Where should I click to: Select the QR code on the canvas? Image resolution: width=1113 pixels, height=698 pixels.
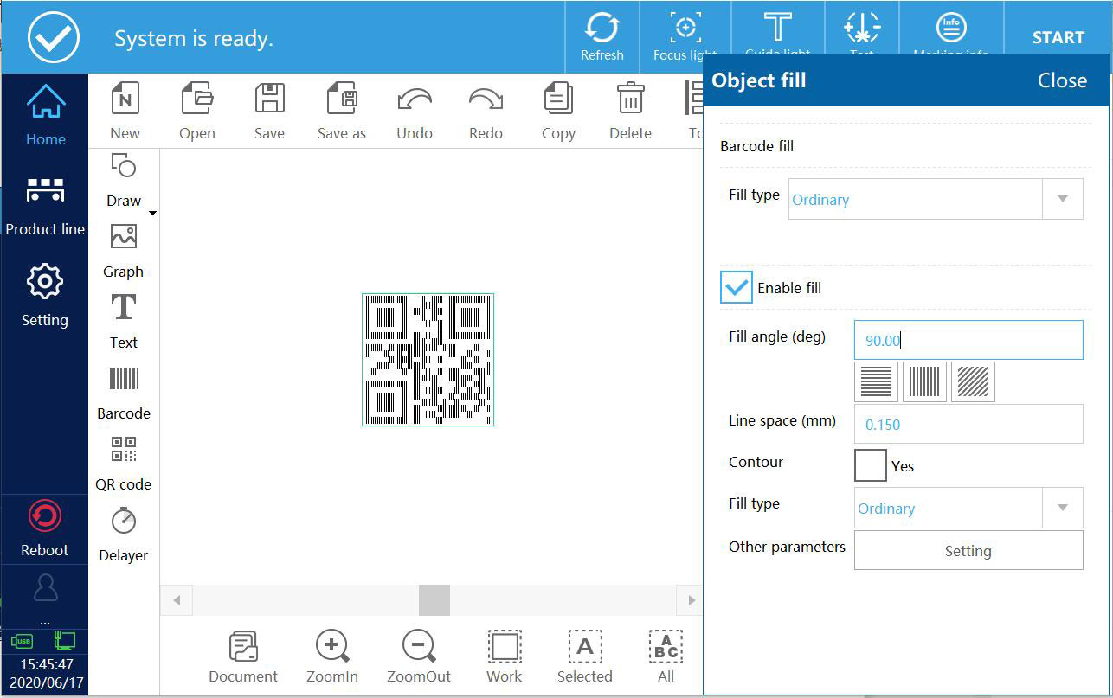tap(428, 359)
